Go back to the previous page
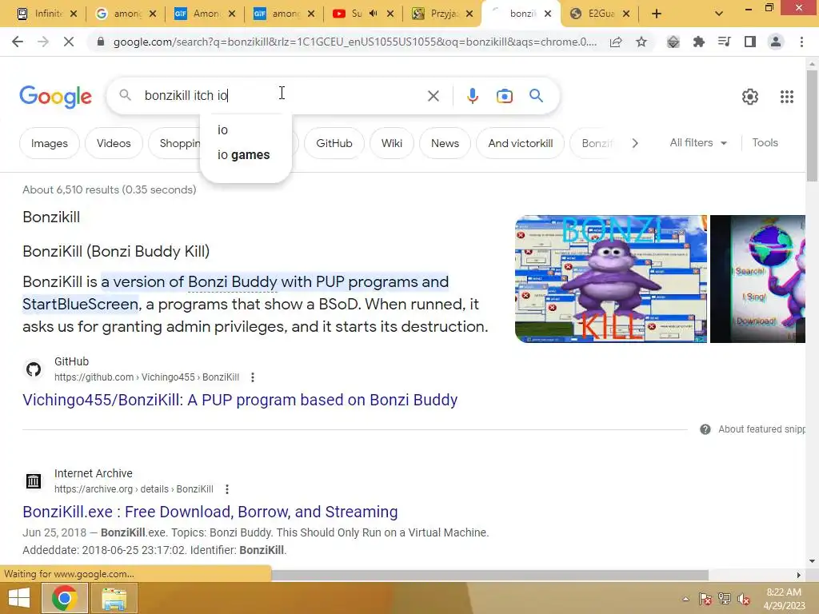This screenshot has width=819, height=614. pos(18,42)
